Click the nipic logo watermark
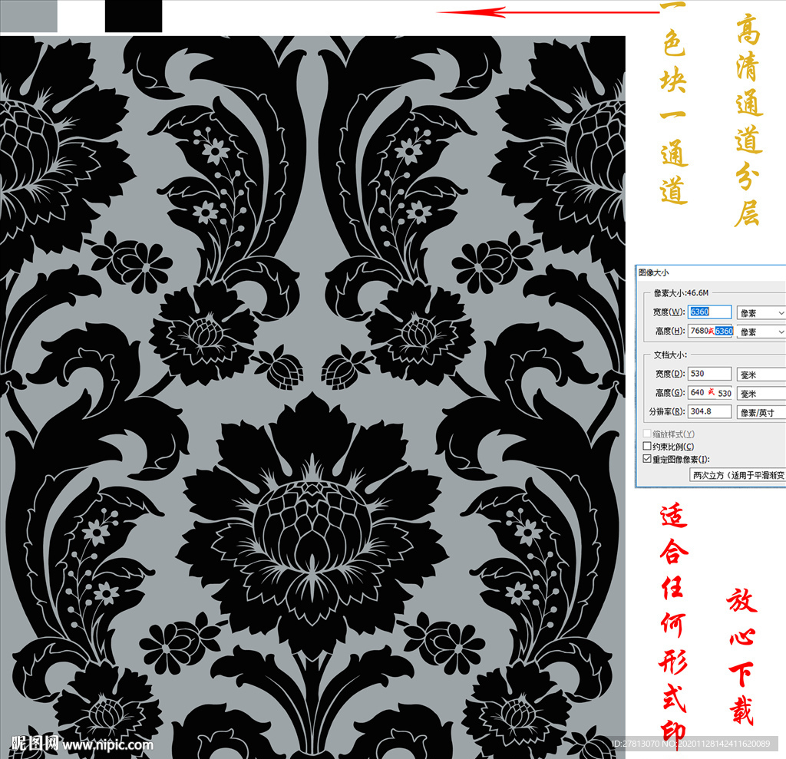The image size is (786, 759). pos(34,743)
